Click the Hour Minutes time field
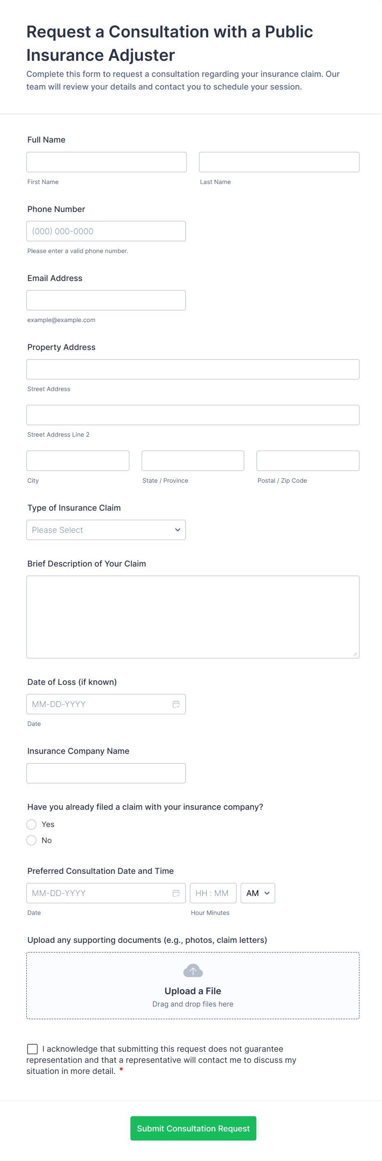The width and height of the screenshot is (382, 1161). pyautogui.click(x=213, y=893)
